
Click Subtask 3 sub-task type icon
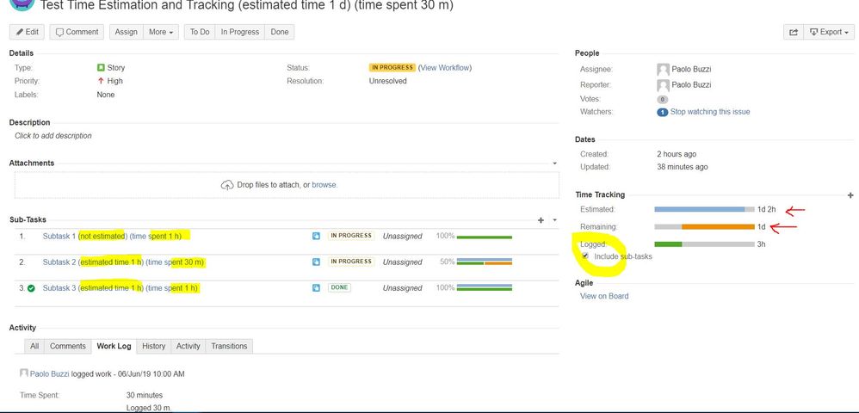[x=316, y=287]
